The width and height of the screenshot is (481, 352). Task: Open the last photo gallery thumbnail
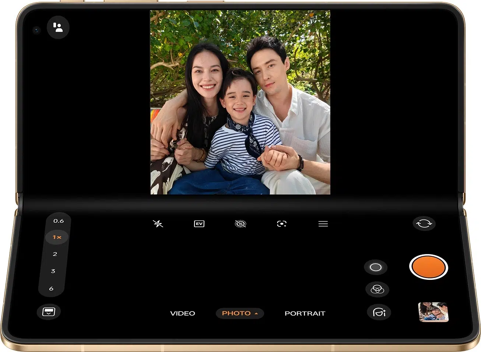pyautogui.click(x=433, y=312)
